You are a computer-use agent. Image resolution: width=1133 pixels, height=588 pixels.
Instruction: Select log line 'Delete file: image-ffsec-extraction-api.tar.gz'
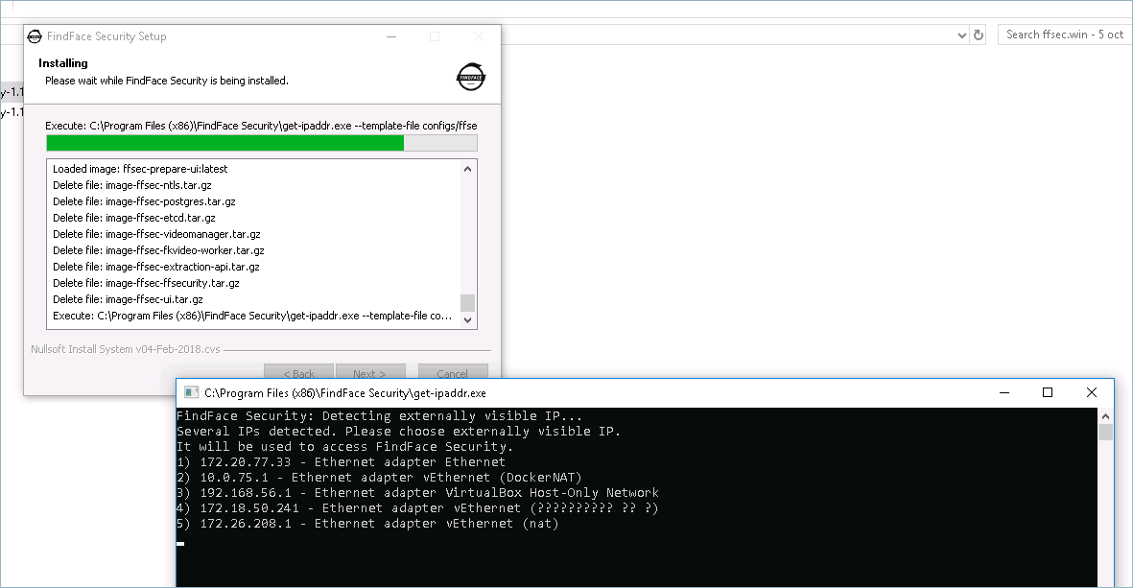tap(156, 267)
